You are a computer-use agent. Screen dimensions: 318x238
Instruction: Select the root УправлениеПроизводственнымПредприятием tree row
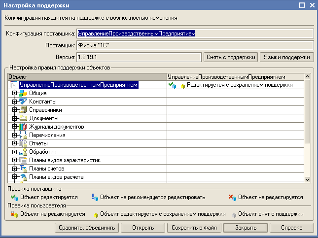[x=78, y=85]
